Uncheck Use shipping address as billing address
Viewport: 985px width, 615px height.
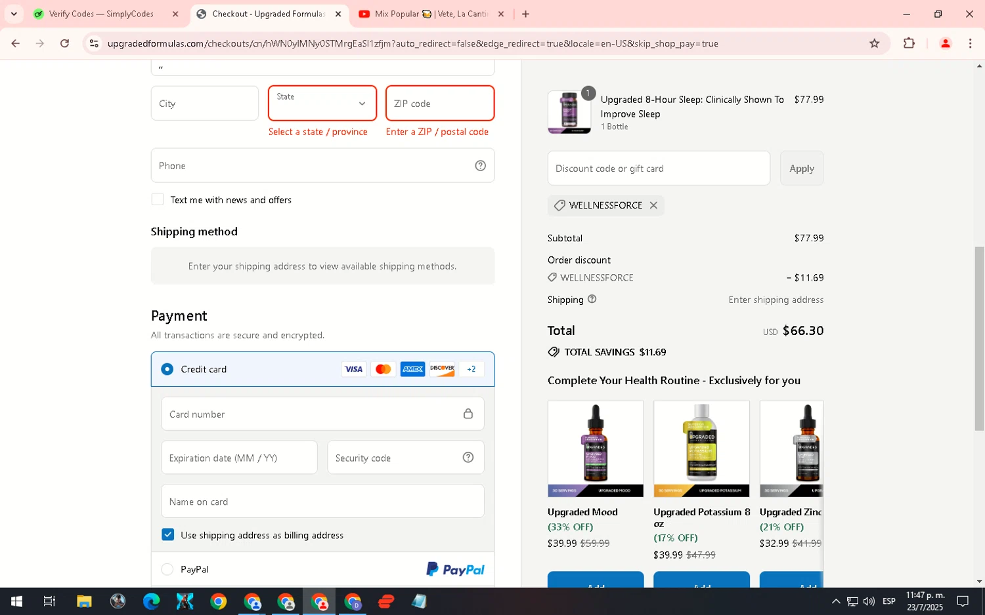click(168, 535)
